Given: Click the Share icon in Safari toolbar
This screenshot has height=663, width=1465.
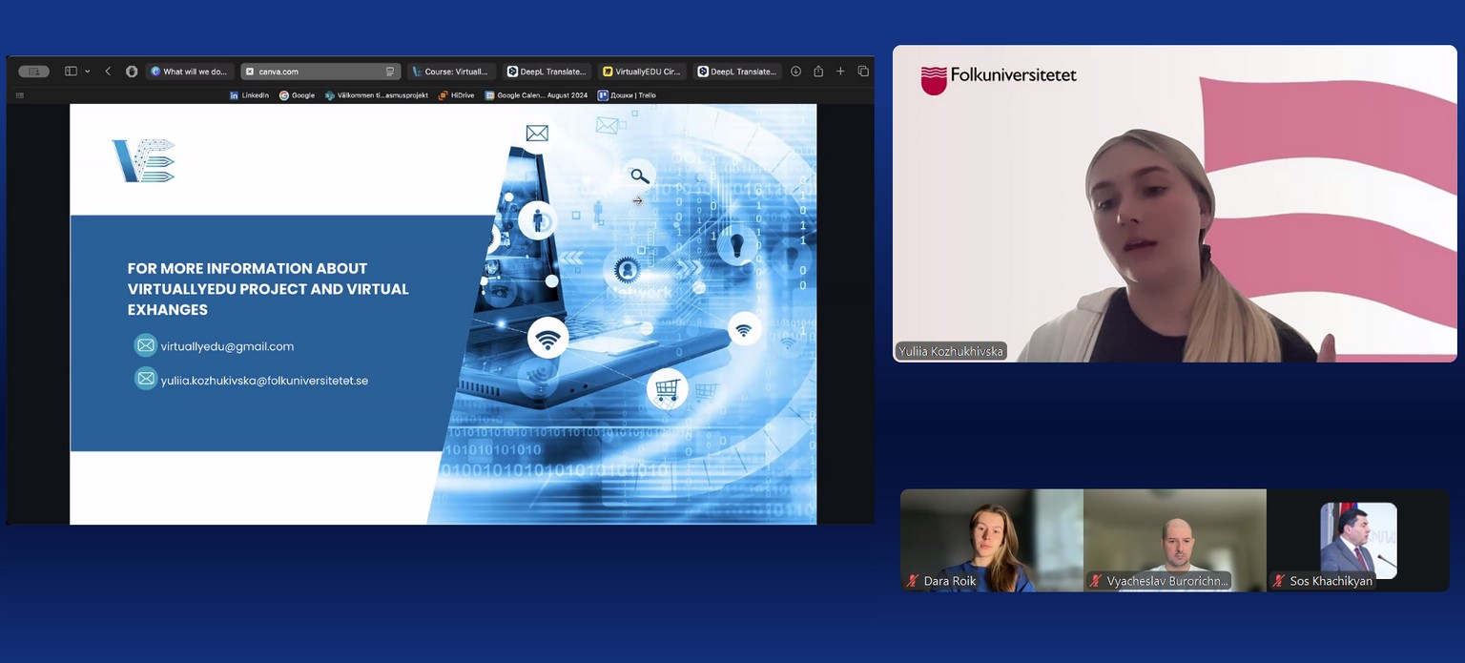Looking at the screenshot, I should [818, 72].
